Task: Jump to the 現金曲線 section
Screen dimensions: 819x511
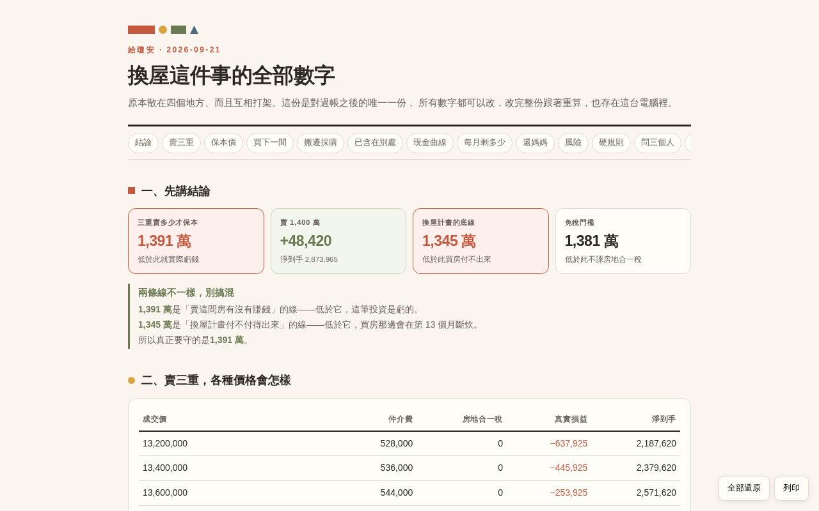Action: coord(430,142)
